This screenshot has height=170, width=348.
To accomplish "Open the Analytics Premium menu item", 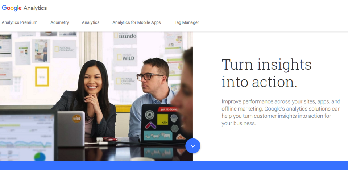I will click(20, 22).
